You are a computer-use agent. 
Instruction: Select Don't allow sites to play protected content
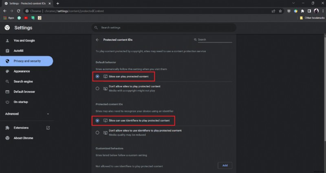(x=97, y=89)
